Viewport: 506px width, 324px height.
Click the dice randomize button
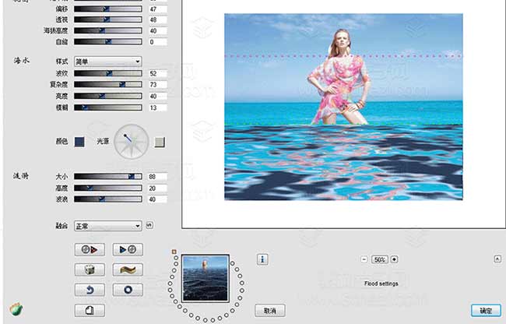(x=89, y=269)
